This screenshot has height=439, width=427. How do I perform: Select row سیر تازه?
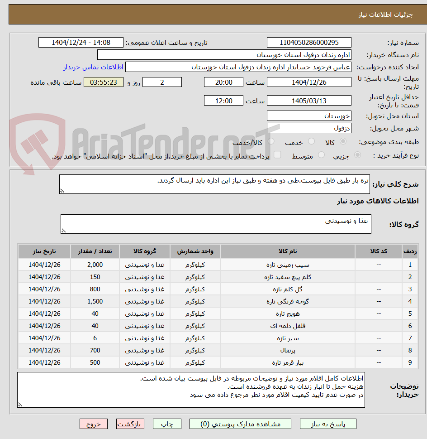point(218,338)
